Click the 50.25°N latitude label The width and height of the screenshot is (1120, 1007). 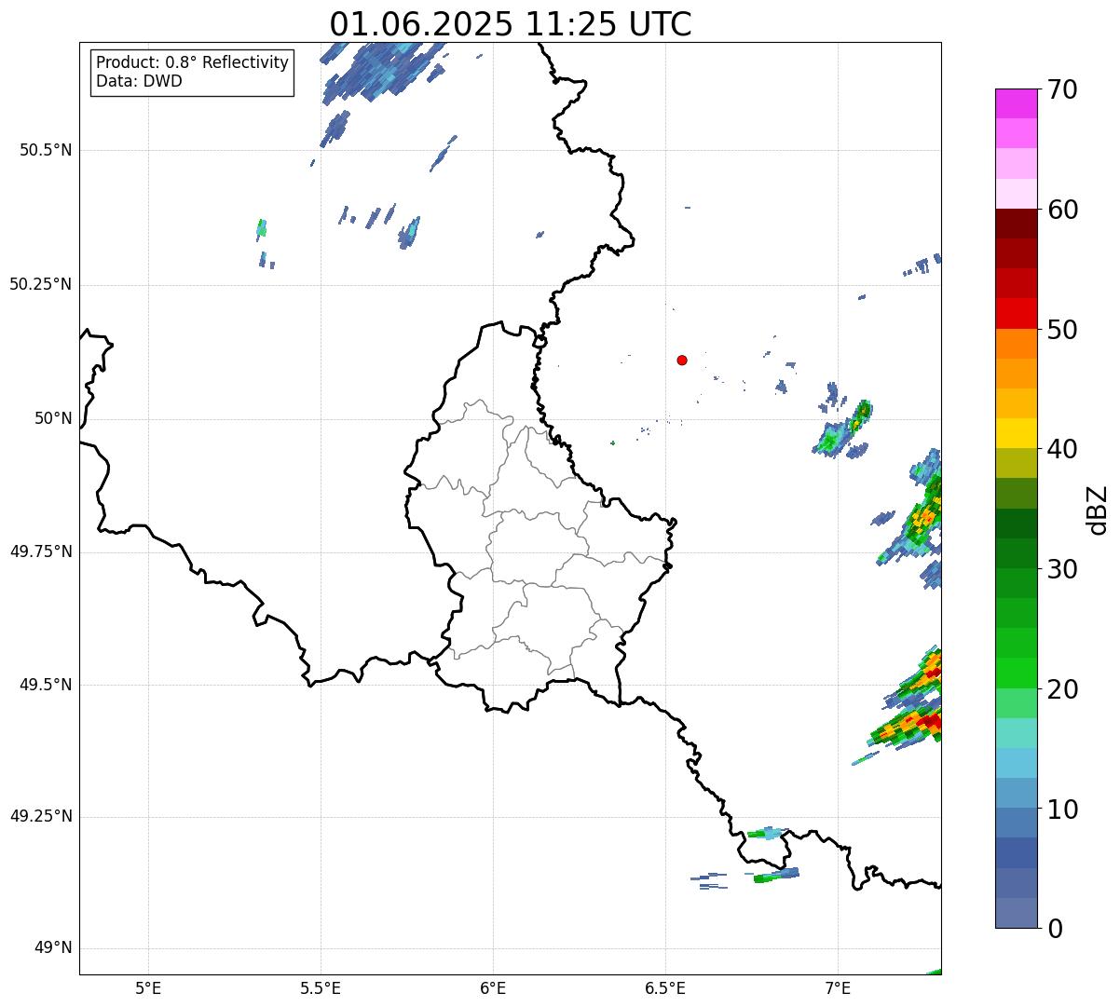(x=41, y=284)
